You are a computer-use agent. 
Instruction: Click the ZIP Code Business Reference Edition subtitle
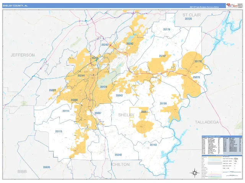pyautogui.click(x=204, y=7)
